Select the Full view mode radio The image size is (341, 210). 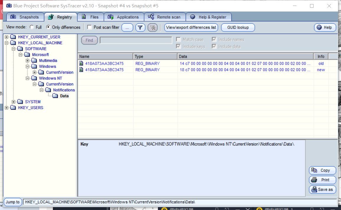32,27
